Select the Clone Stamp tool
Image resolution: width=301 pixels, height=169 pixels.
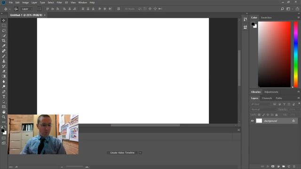coord(4,61)
